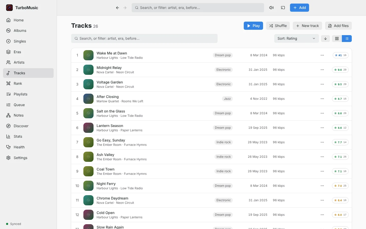Click the #1 rating badge for Wake Me at Dawn

(341, 55)
